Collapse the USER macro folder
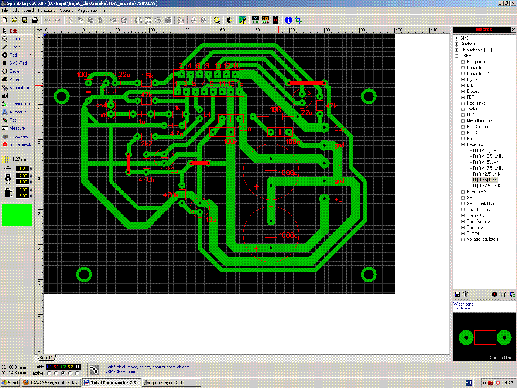This screenshot has height=388, width=517. (457, 56)
